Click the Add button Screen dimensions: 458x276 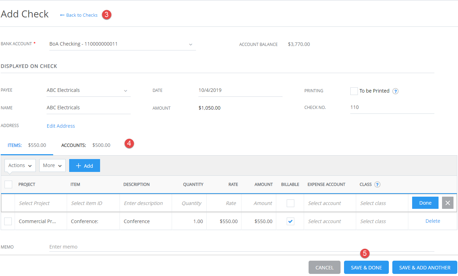coord(84,166)
